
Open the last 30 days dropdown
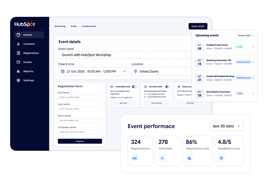pos(226,126)
